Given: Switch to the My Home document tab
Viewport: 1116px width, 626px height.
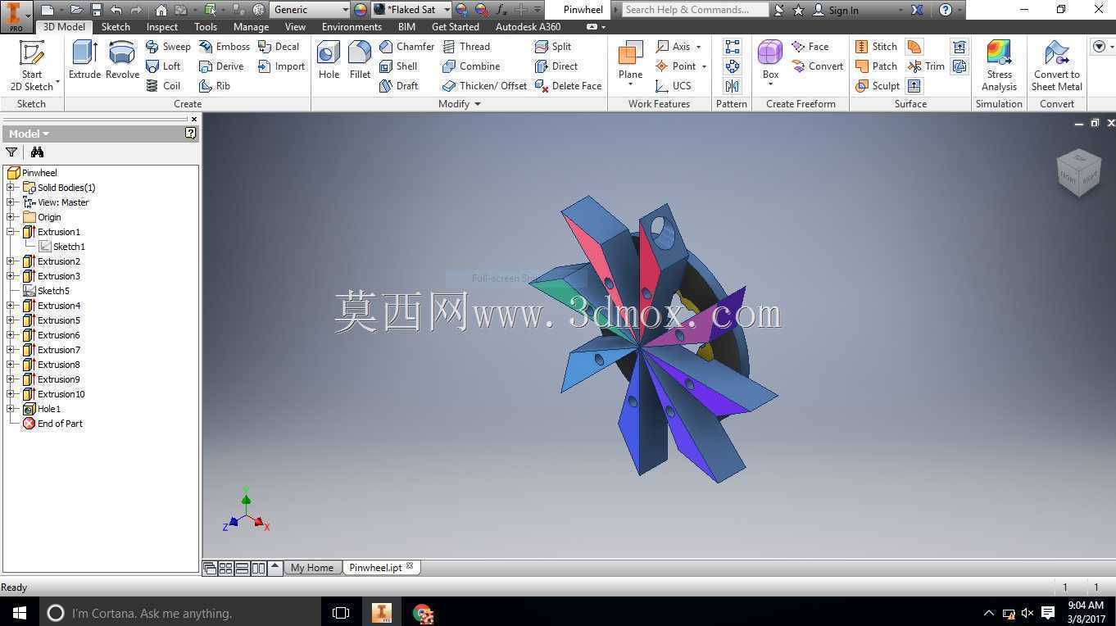Looking at the screenshot, I should click(x=312, y=568).
